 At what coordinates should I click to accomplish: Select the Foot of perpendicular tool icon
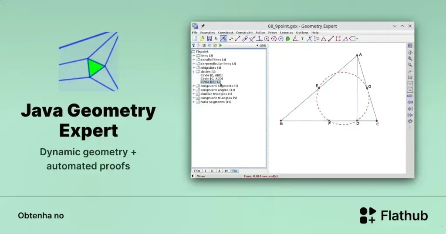pyautogui.click(x=259, y=39)
